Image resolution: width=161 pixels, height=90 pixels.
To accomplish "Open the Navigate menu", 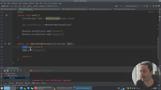I will 15,3.
